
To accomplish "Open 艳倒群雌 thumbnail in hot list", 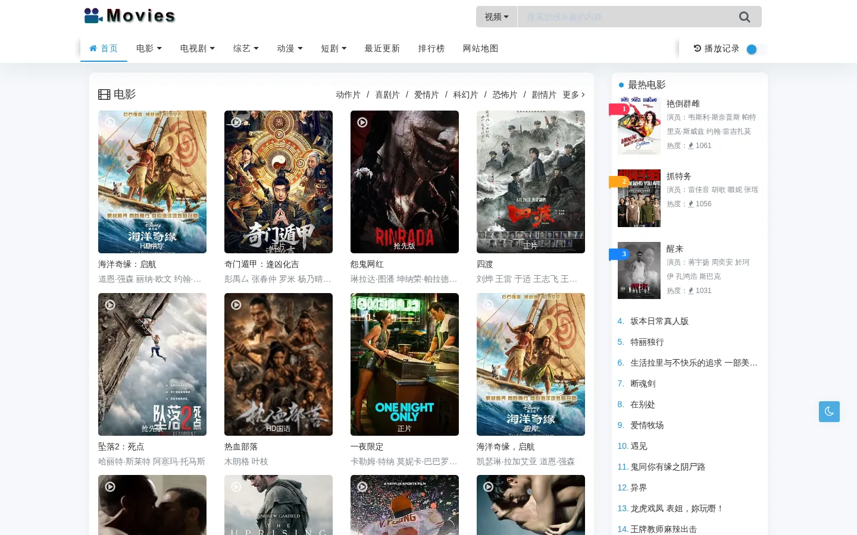I will pos(639,126).
